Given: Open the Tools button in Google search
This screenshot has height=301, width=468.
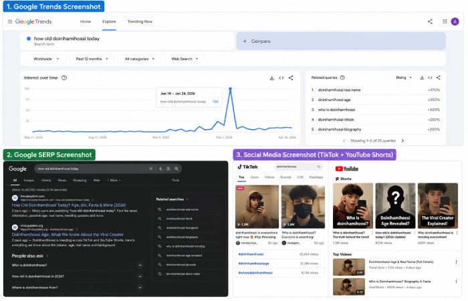Looking at the screenshot, I should pos(175,181).
